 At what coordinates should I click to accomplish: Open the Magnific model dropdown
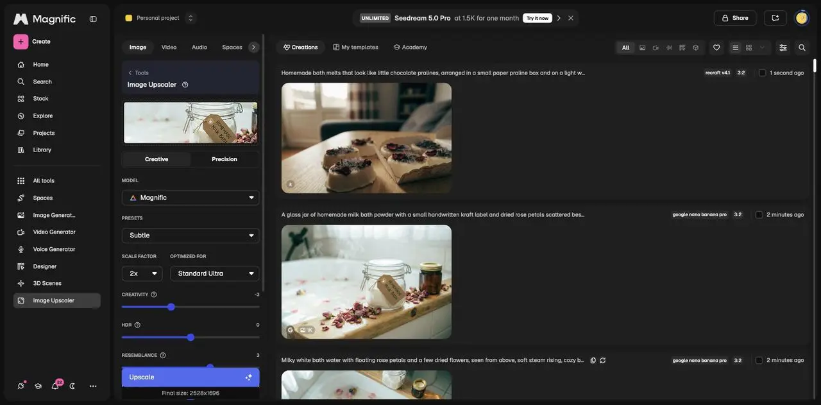190,198
